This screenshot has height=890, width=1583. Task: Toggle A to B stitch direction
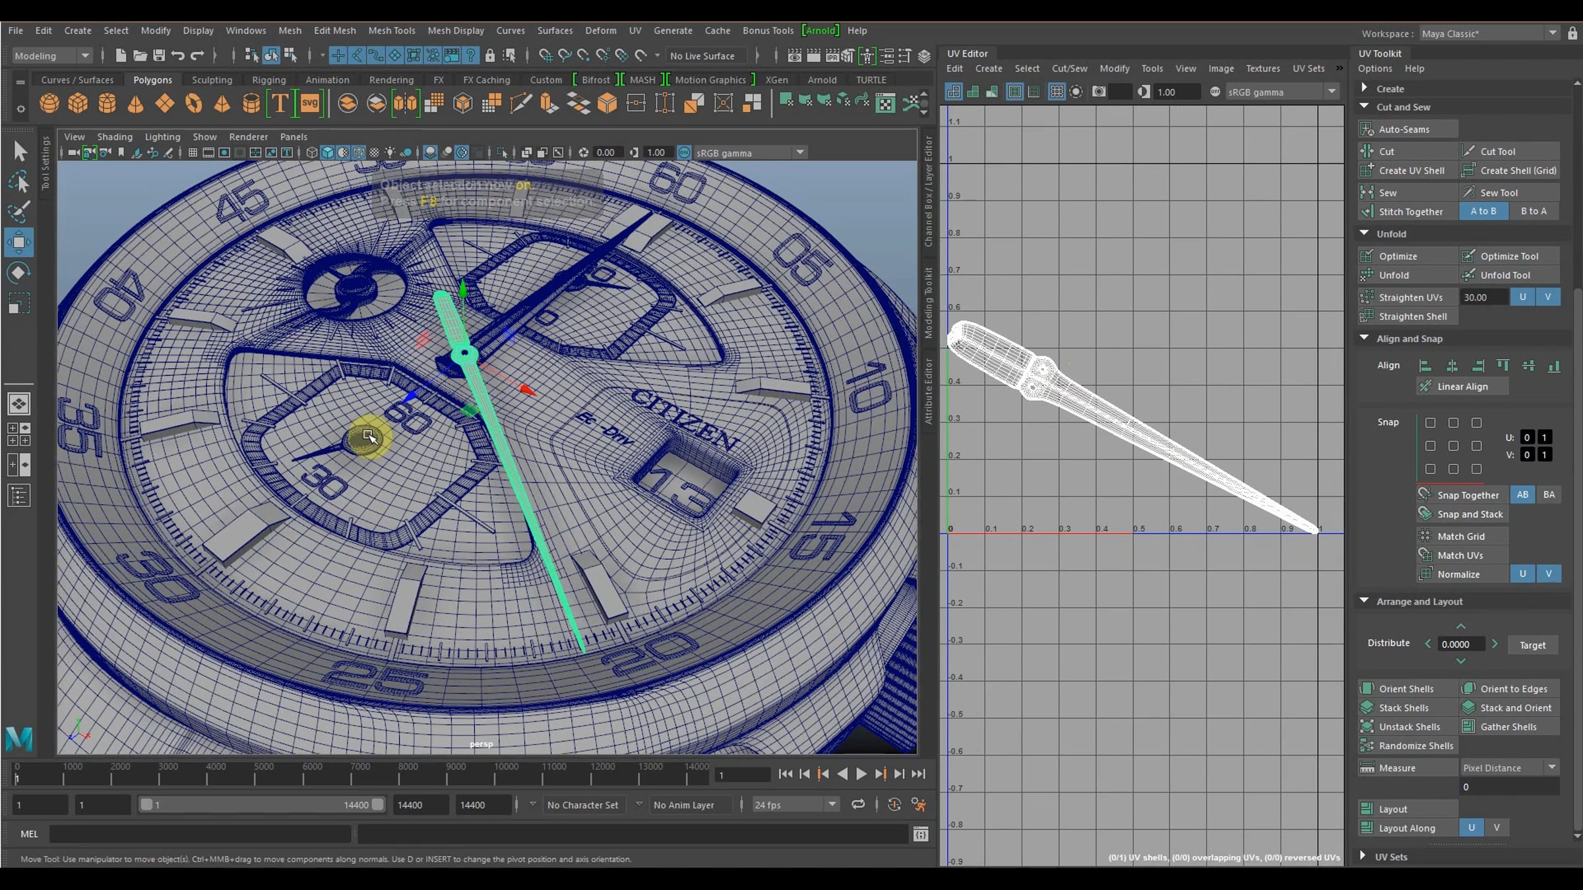[1483, 211]
